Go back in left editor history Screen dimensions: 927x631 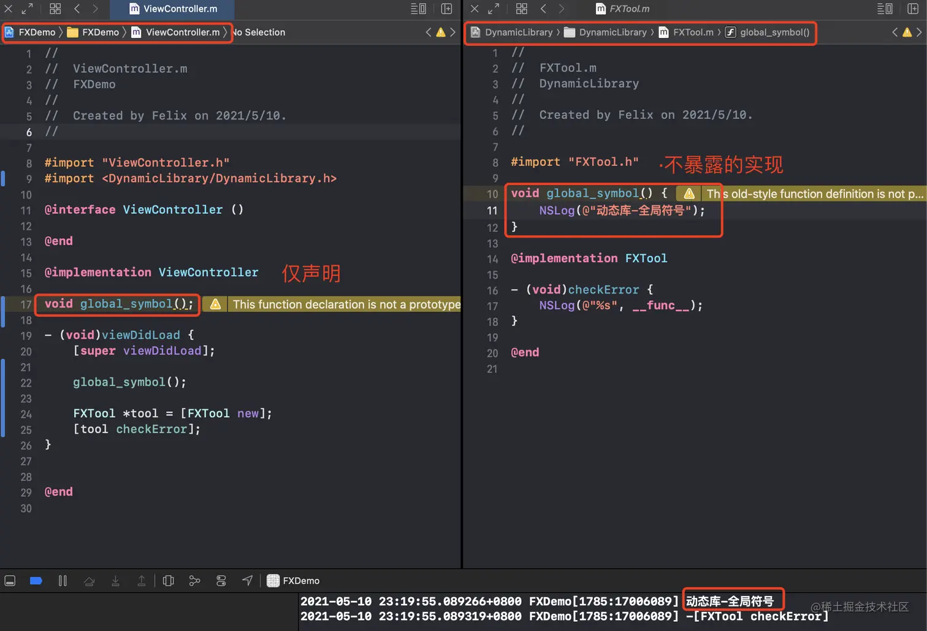(77, 9)
